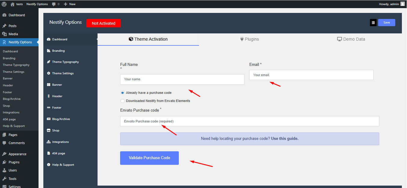Open 404 page in WordPress submenu

[9, 119]
